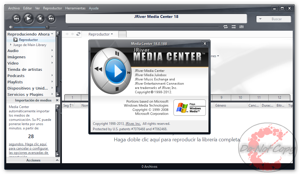Minimize the JRiver window
Screen dimensions: 299x174
tap(274, 8)
